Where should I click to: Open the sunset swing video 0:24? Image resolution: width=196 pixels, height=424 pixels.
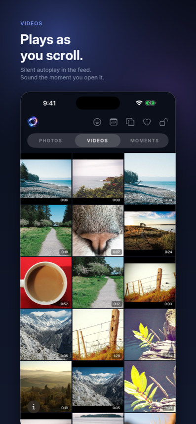point(150,231)
